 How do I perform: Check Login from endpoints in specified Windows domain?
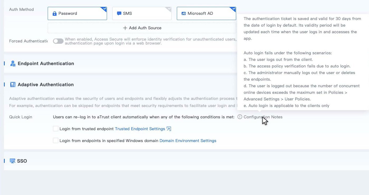56,140
